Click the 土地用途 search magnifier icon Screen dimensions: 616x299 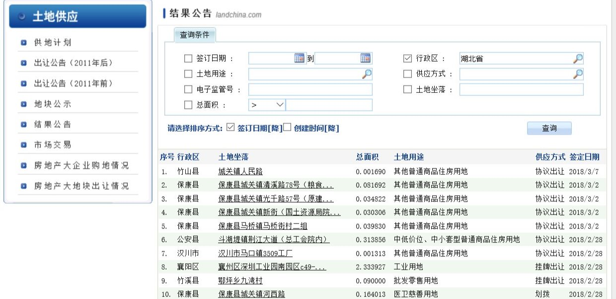pos(366,74)
